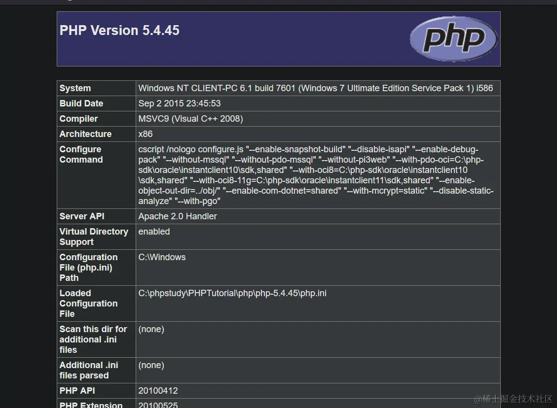Click the 'System' row label
Viewport: 557px width, 408px height.
(75, 88)
